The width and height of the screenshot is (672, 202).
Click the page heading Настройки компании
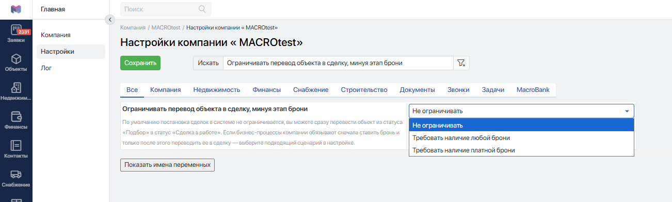pos(212,42)
